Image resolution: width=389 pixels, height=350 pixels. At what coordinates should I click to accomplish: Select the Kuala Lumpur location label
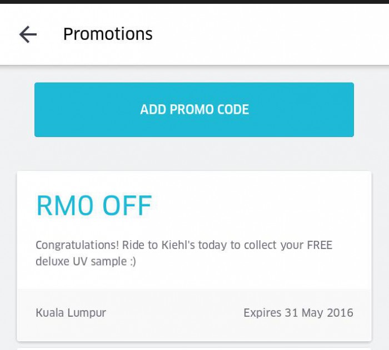pyautogui.click(x=71, y=313)
